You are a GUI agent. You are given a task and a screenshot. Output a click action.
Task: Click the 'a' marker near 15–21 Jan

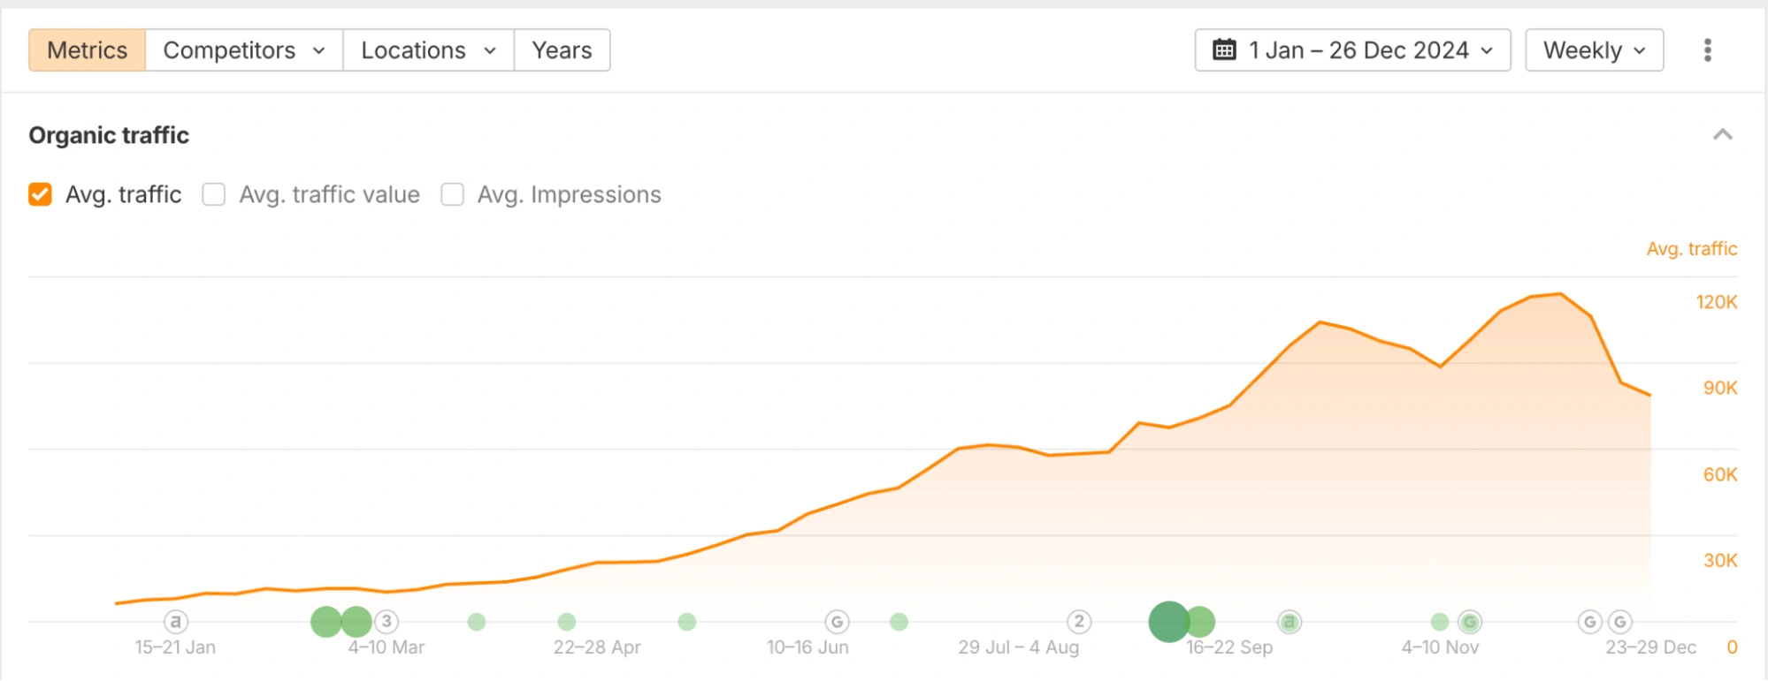pos(176,622)
